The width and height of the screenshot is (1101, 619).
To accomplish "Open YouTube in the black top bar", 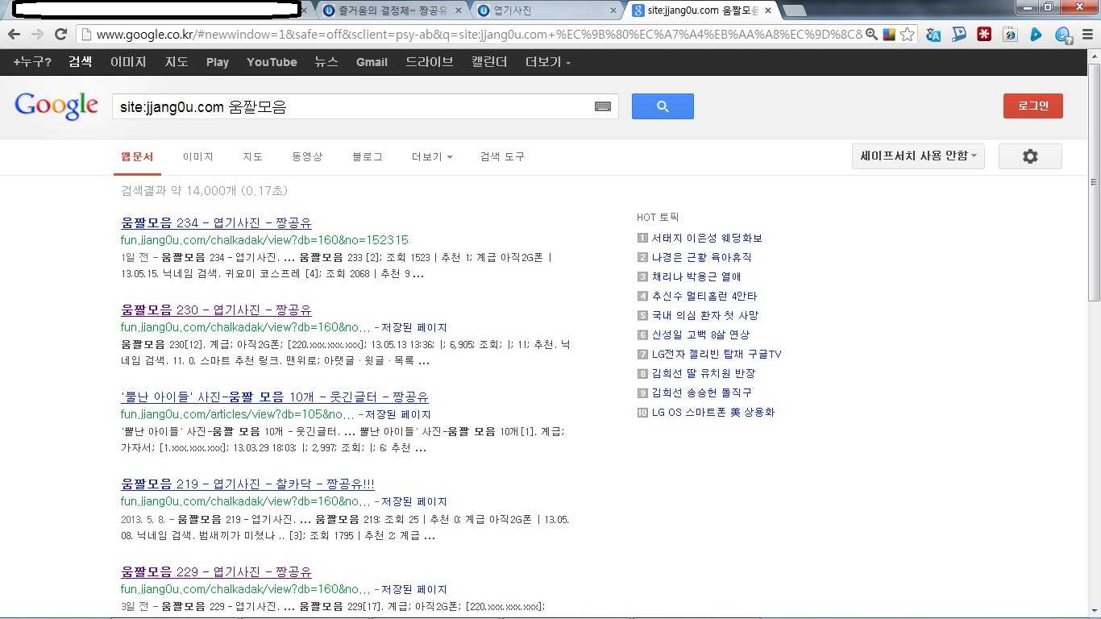I will 272,62.
